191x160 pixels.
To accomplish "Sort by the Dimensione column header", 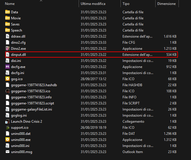I will [166, 4].
